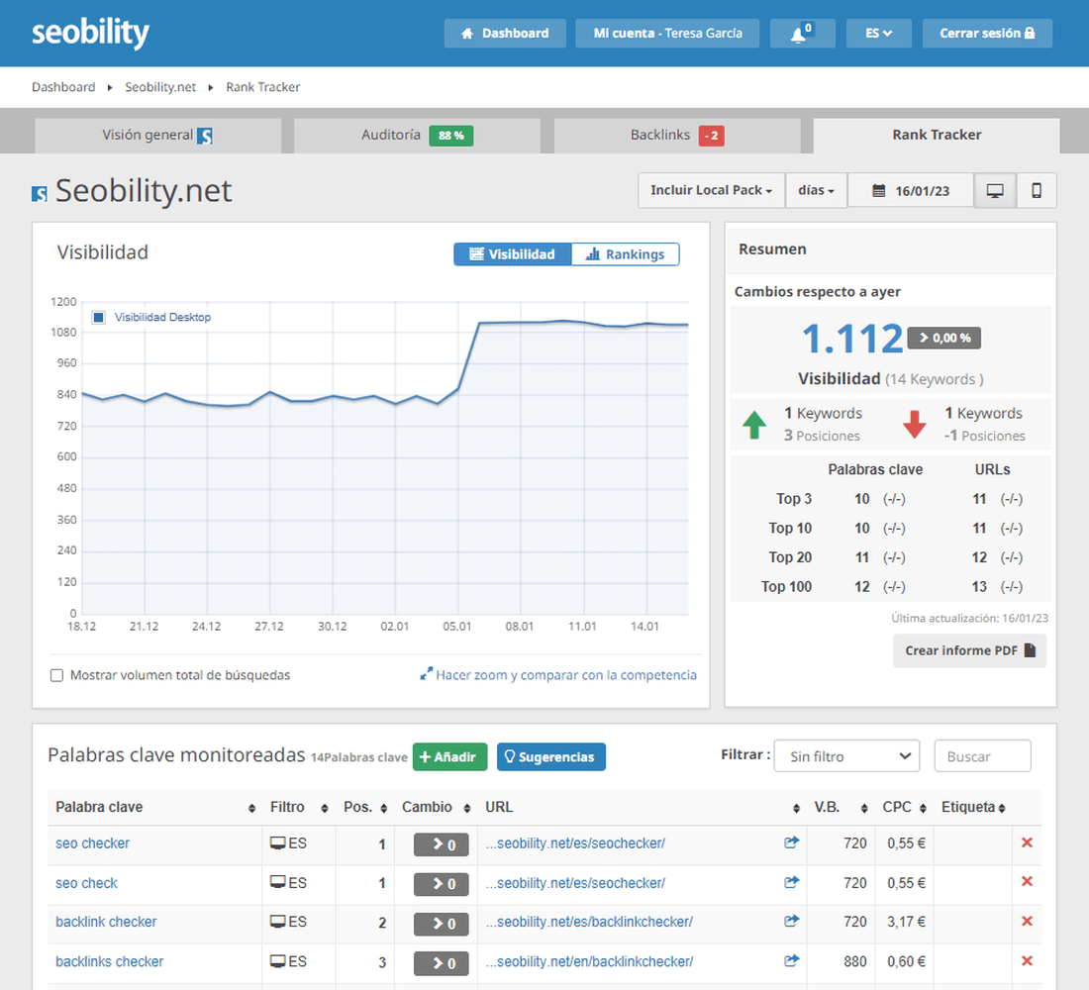Open Hacer zoom y comparar con la competencia

[558, 674]
